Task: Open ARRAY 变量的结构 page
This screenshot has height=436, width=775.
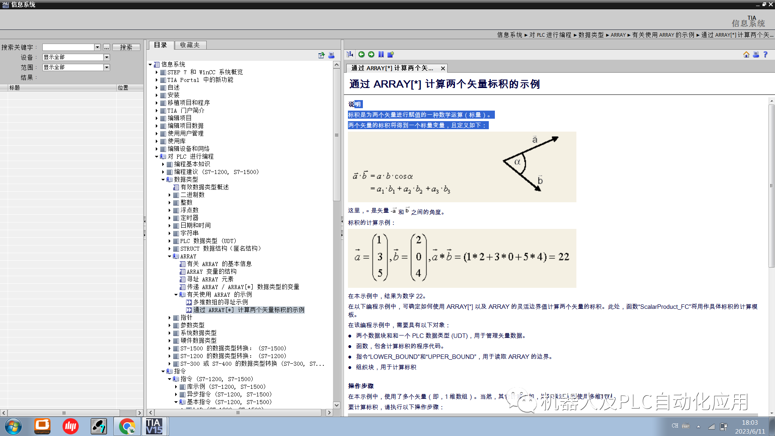Action: [212, 272]
